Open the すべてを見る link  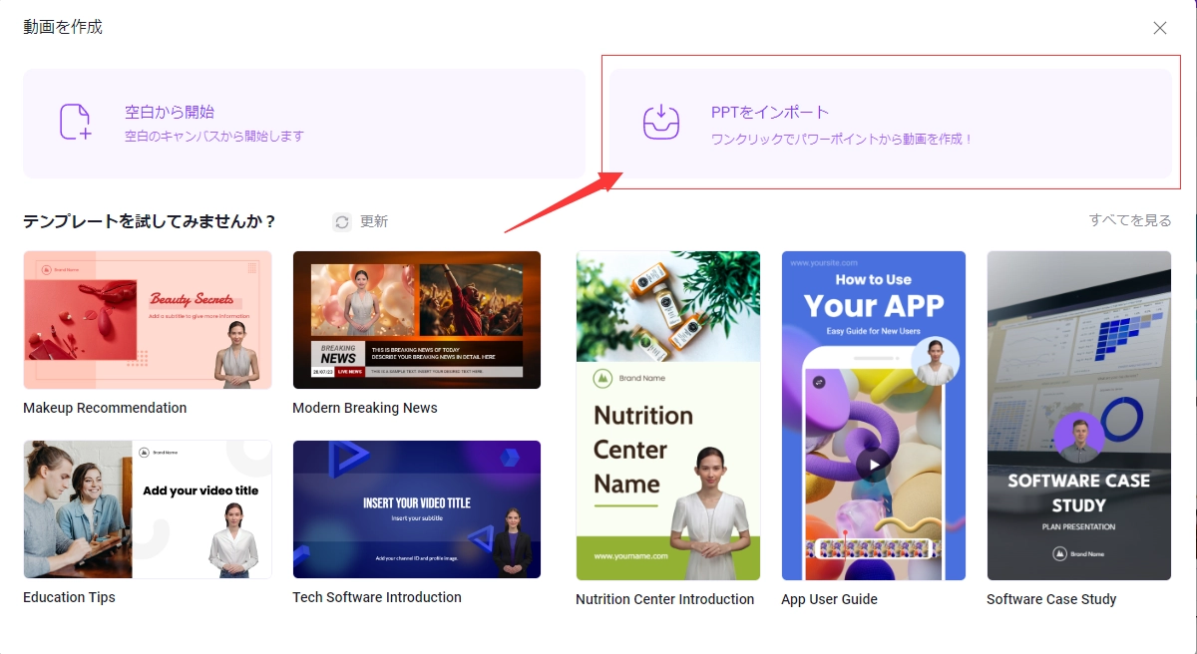pos(1130,220)
